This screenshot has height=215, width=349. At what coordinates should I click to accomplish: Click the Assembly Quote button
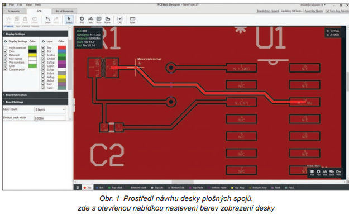click(314, 11)
